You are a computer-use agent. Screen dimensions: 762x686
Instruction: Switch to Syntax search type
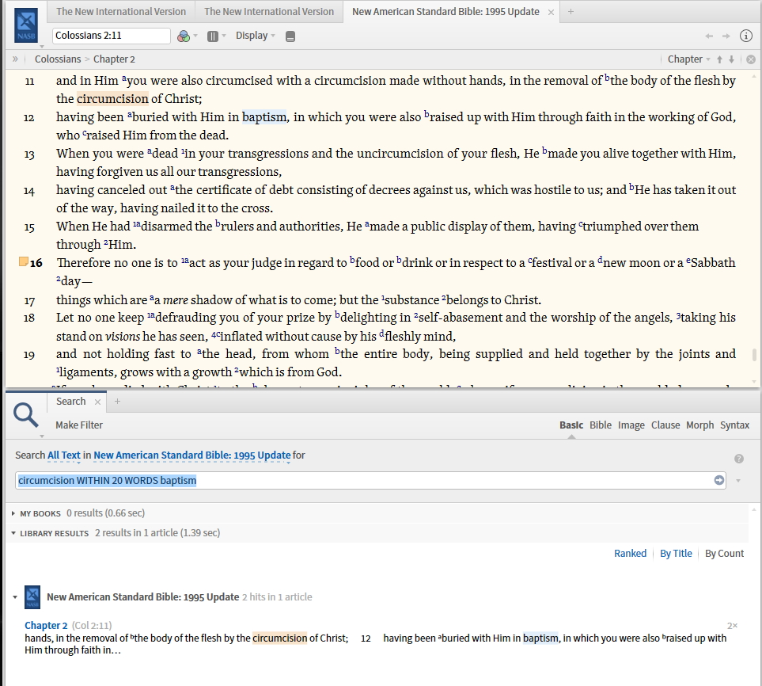(x=735, y=425)
